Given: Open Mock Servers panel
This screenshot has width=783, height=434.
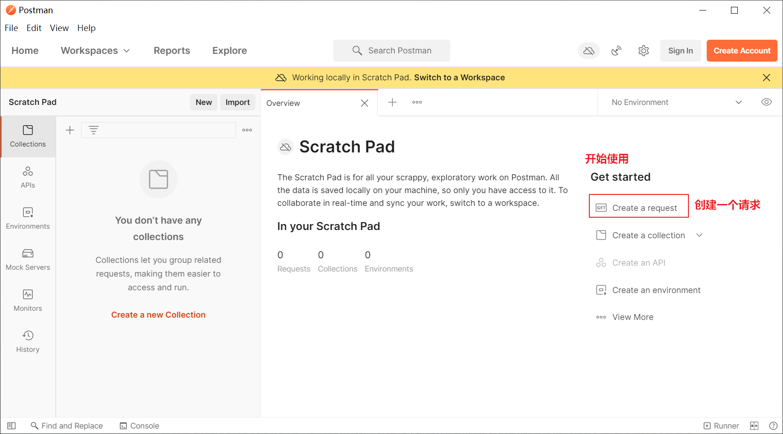Looking at the screenshot, I should coord(28,259).
